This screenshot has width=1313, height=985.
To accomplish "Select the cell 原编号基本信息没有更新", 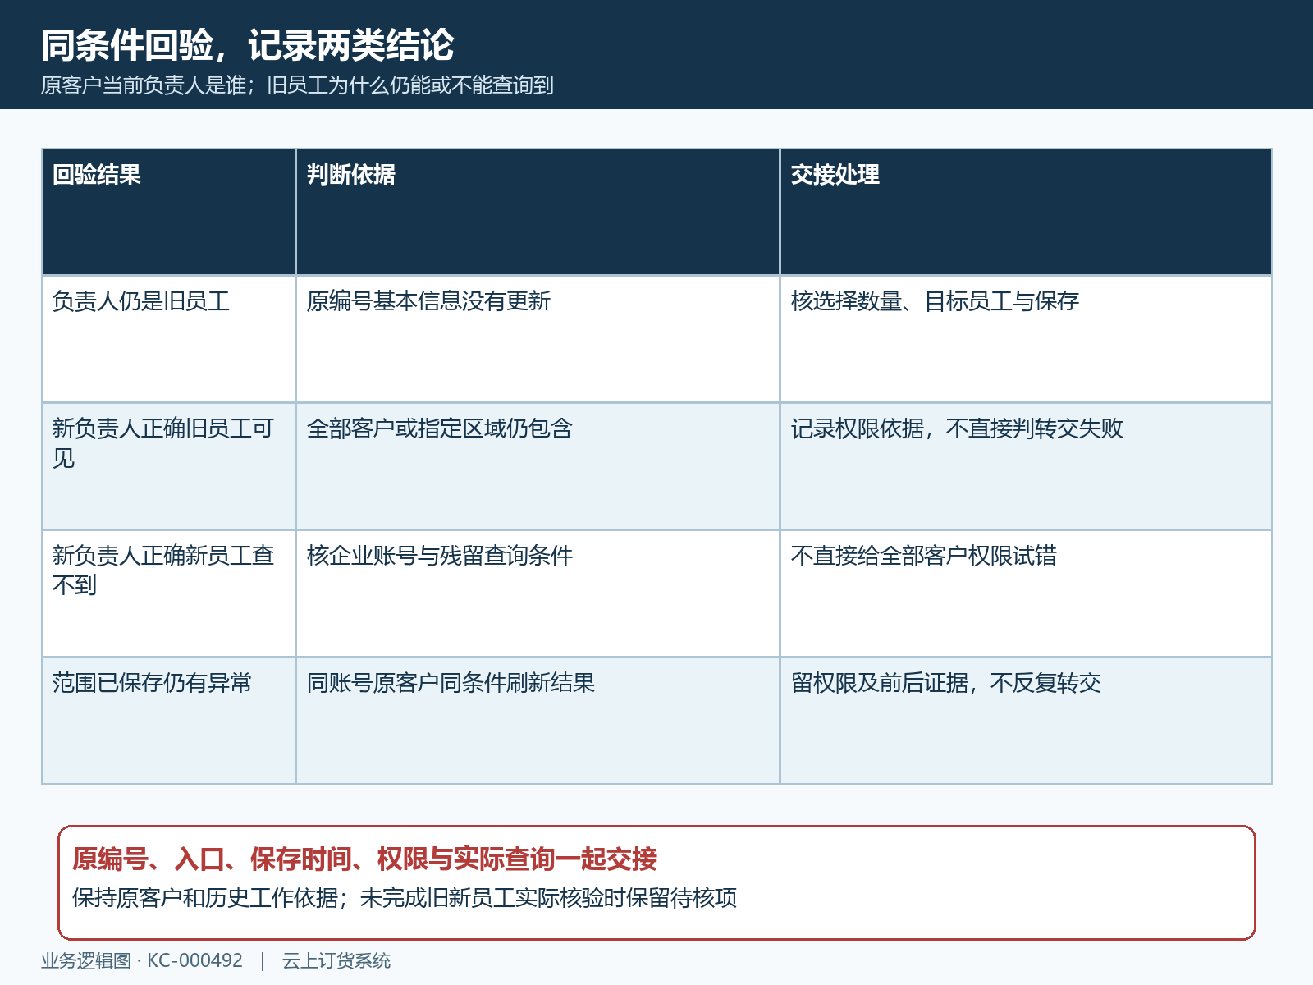I will 538,339.
